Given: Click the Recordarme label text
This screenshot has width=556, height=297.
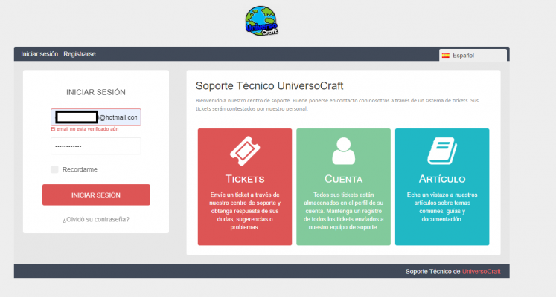Looking at the screenshot, I should click(80, 169).
